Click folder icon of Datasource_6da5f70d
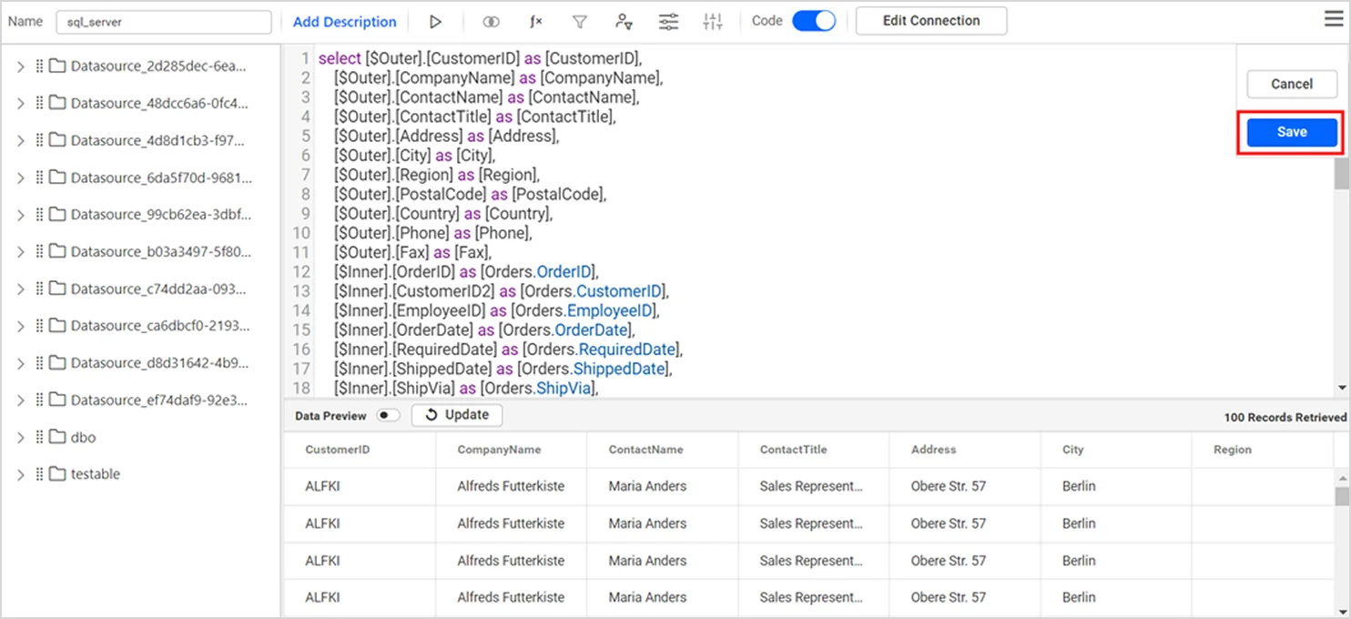The width and height of the screenshot is (1351, 619). pyautogui.click(x=57, y=178)
